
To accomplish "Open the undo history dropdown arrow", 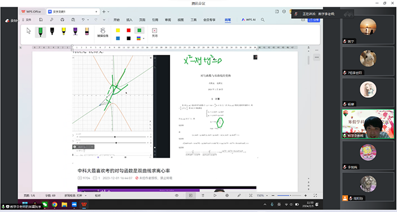I will 88,20.
